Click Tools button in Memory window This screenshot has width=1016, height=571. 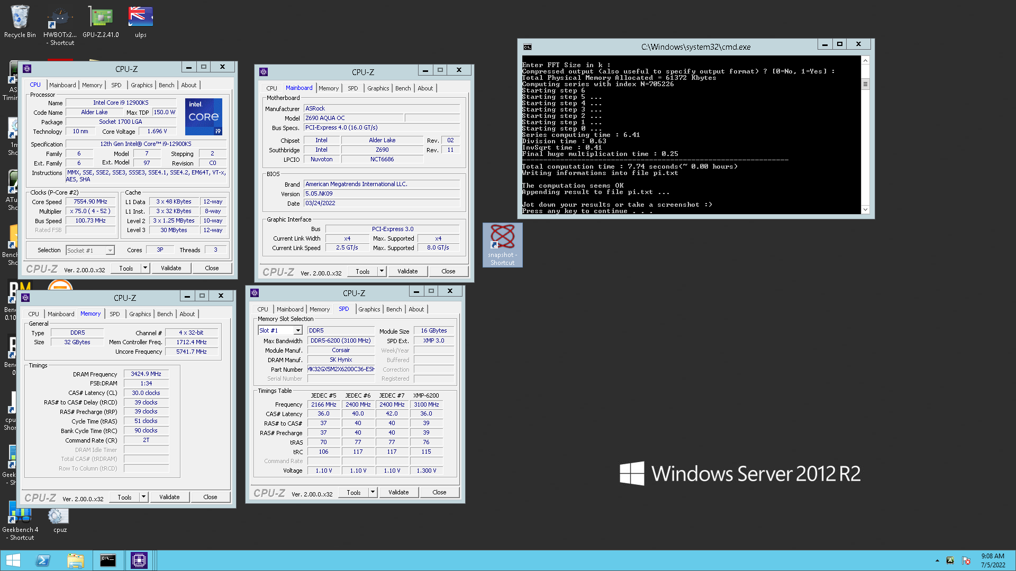(125, 497)
